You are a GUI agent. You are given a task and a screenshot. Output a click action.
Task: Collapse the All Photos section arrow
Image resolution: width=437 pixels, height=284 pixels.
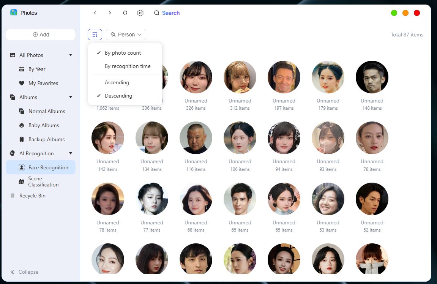pyautogui.click(x=71, y=55)
